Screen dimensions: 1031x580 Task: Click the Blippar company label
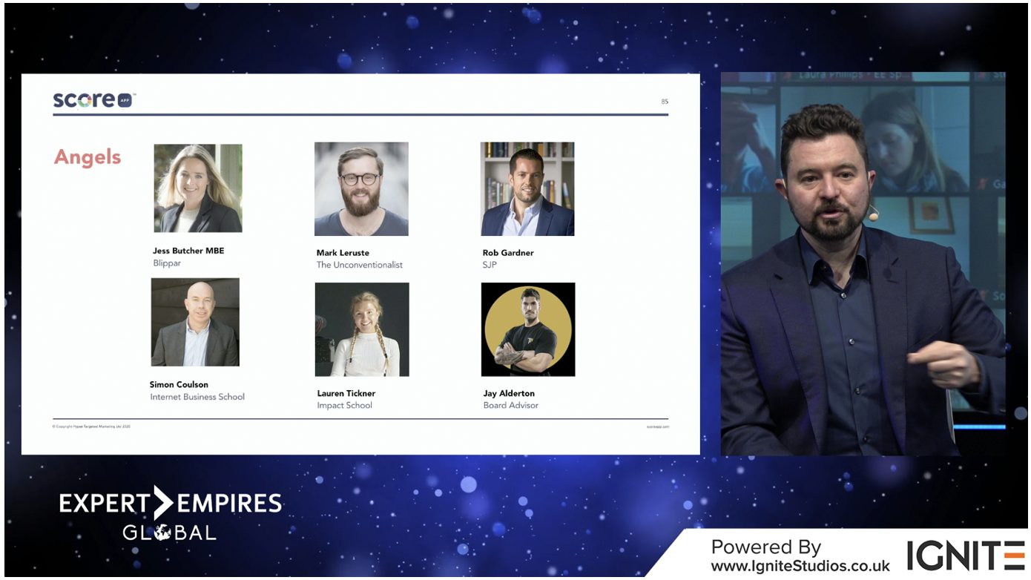[167, 263]
